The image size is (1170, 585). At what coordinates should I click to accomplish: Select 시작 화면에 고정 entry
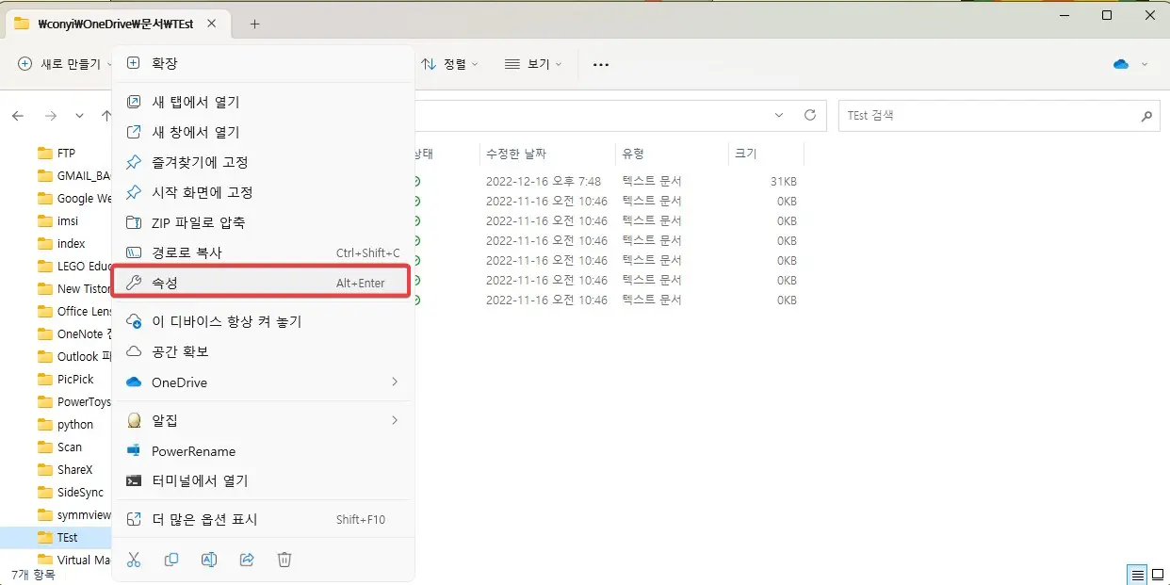tap(263, 192)
